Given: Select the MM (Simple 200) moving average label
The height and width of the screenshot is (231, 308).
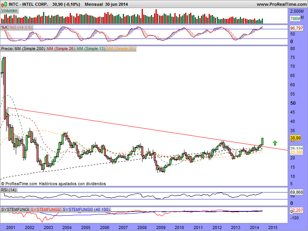Looking at the screenshot, I should (x=30, y=49).
